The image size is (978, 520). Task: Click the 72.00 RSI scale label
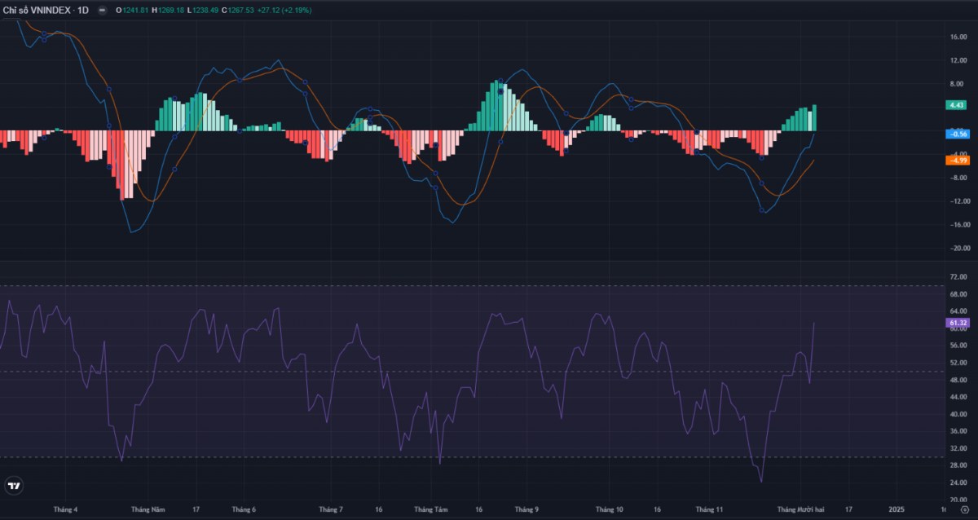point(958,277)
